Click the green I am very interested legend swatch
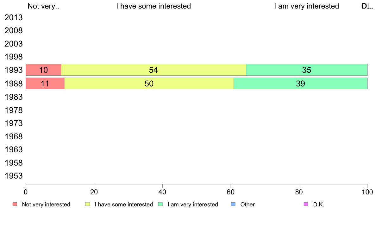Image resolution: width=376 pixels, height=233 pixels. tap(160, 204)
